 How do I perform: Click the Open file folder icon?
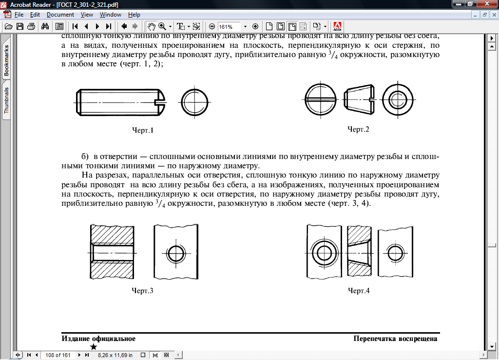pyautogui.click(x=9, y=26)
